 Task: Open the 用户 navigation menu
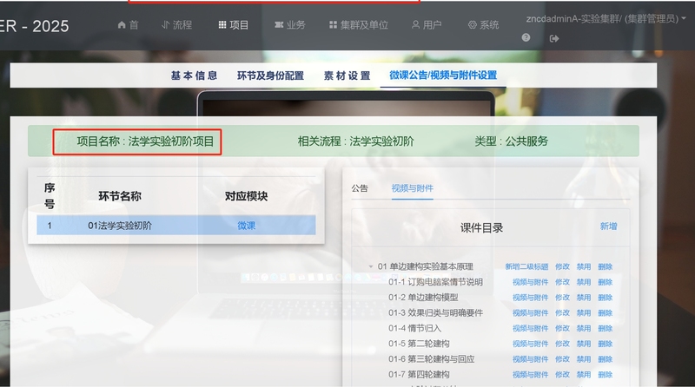[427, 25]
